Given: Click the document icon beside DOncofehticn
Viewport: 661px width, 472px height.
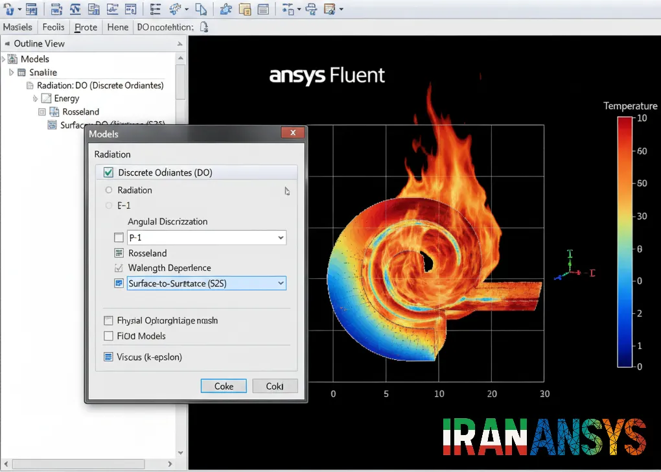Looking at the screenshot, I should coord(204,27).
